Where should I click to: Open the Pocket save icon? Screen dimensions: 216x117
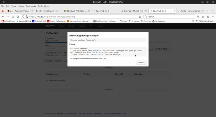tap(198, 17)
